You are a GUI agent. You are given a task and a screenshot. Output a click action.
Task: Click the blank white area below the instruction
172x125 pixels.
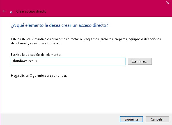click(x=84, y=95)
